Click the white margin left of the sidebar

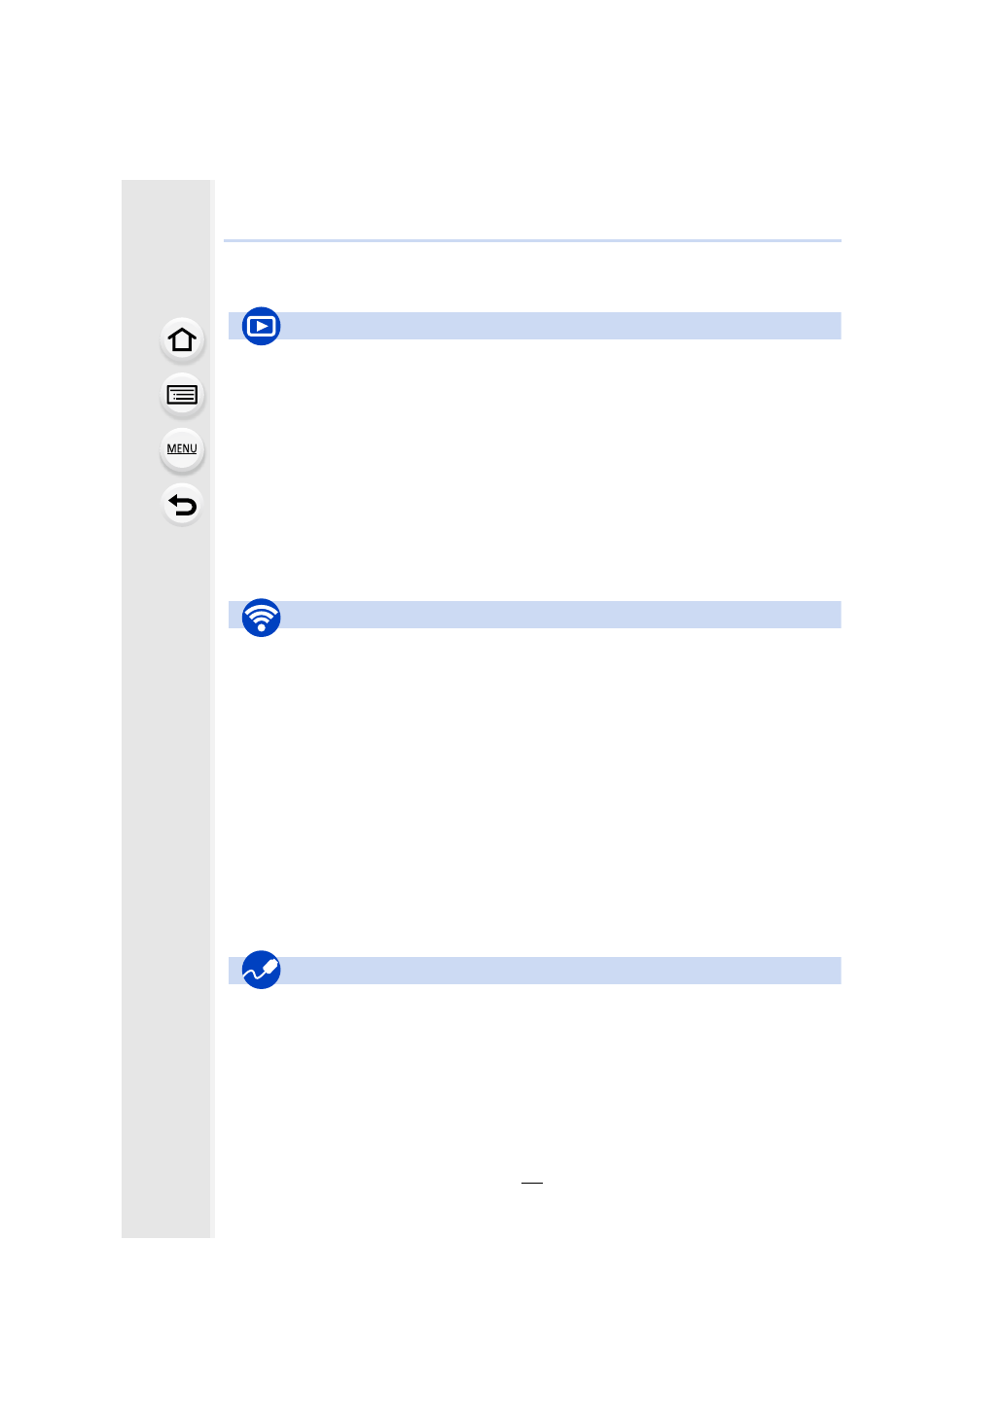pos(58,681)
